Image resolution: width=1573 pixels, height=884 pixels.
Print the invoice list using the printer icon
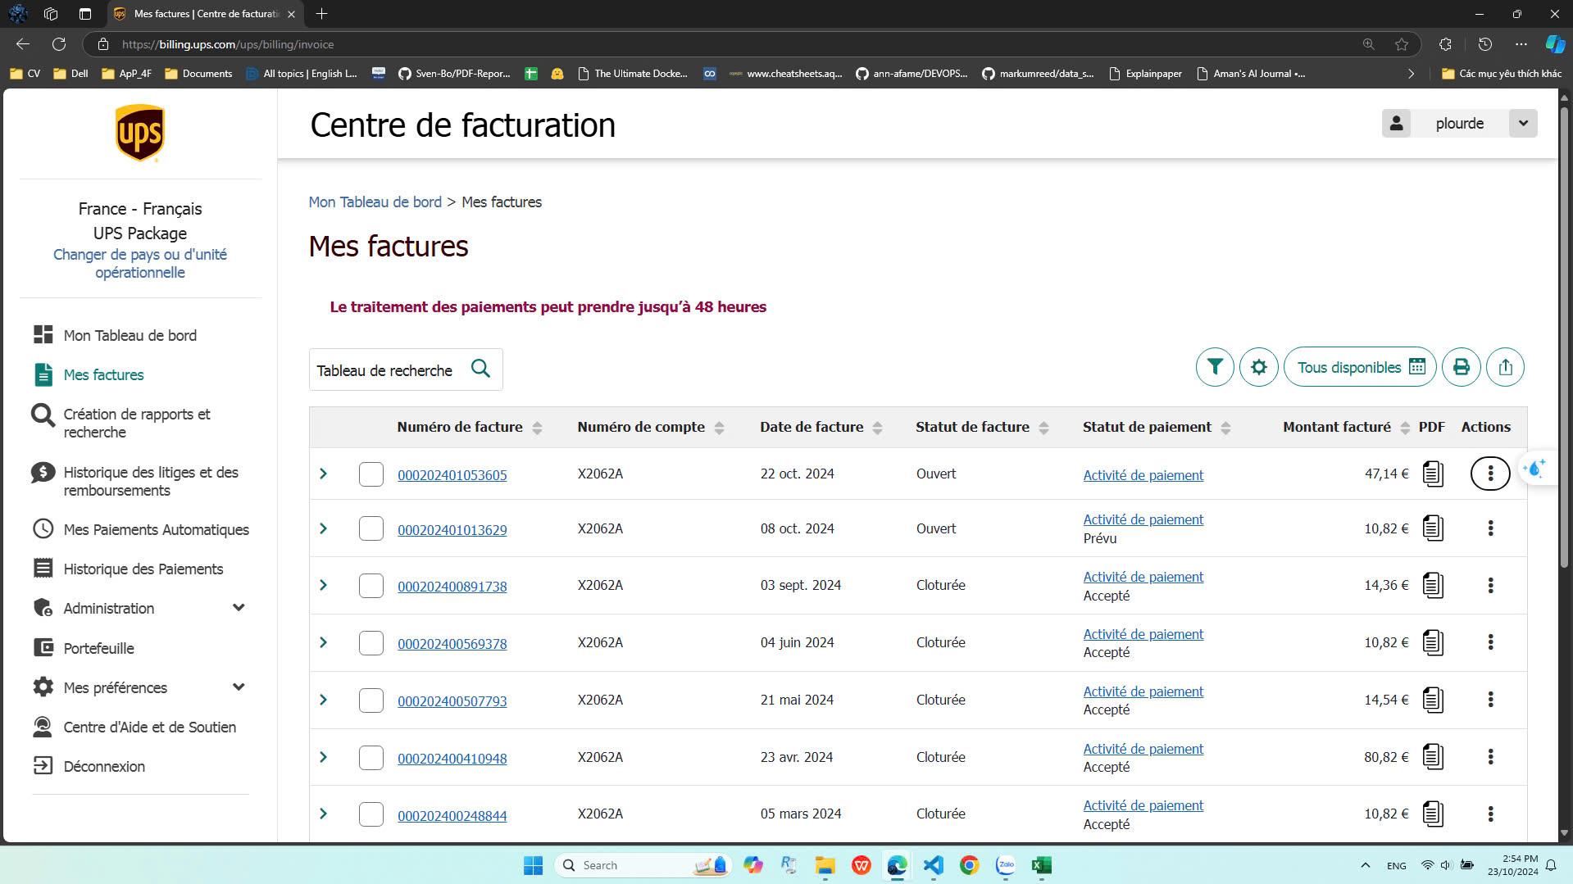(x=1461, y=366)
